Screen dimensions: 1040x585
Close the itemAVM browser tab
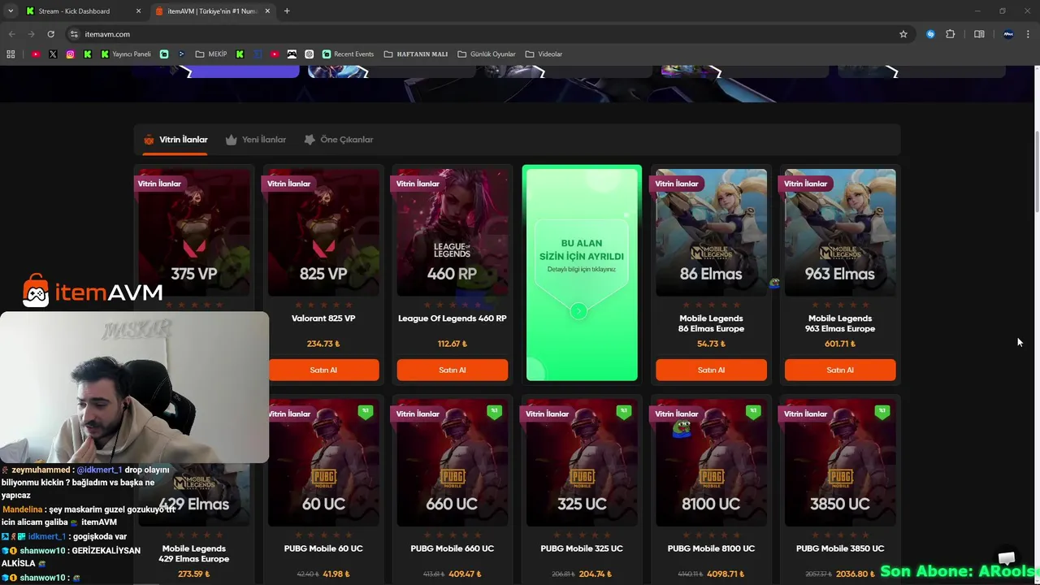coord(267,11)
